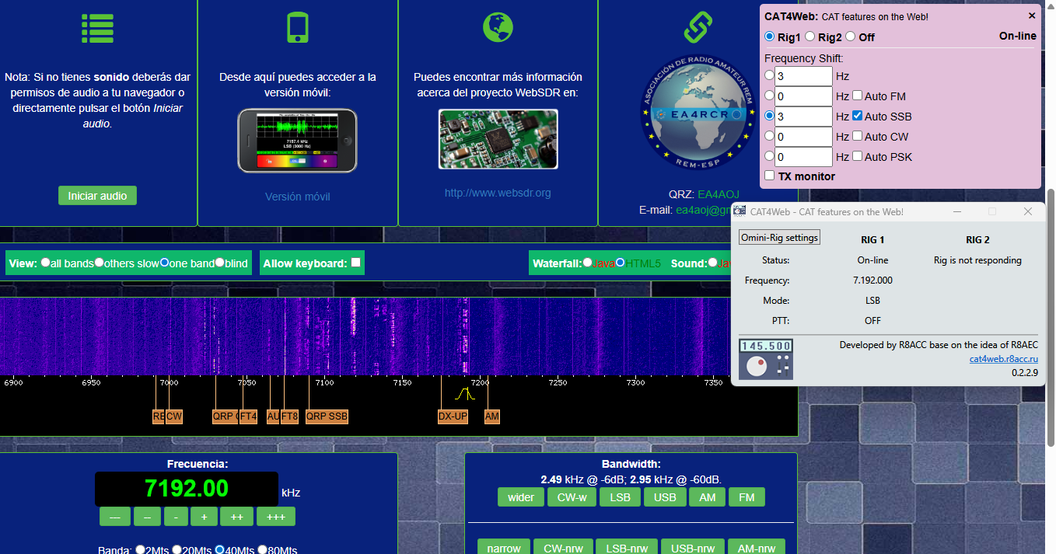Uncheck the Auto SSB checkbox
1056x554 pixels.
[857, 116]
